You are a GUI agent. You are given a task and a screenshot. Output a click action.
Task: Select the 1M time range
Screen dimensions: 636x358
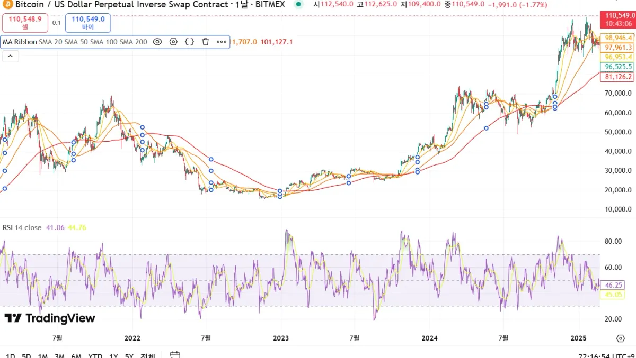point(43,355)
